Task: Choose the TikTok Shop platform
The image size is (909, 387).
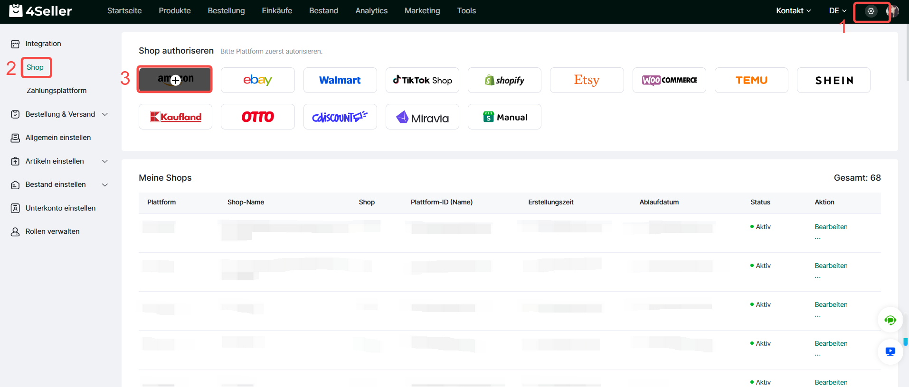Action: (422, 80)
